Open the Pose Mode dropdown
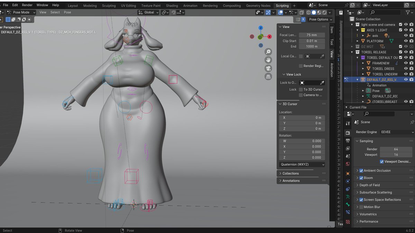The width and height of the screenshot is (415, 233). tap(21, 12)
